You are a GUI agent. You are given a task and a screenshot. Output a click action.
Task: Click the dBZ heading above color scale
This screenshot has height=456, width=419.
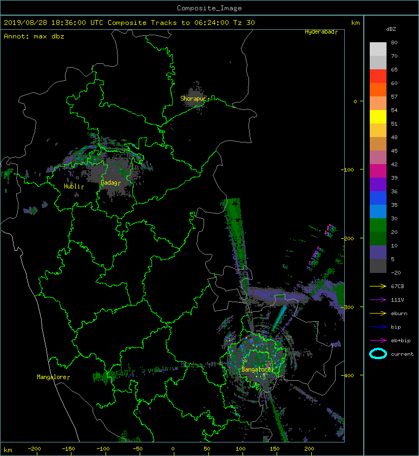pos(391,29)
